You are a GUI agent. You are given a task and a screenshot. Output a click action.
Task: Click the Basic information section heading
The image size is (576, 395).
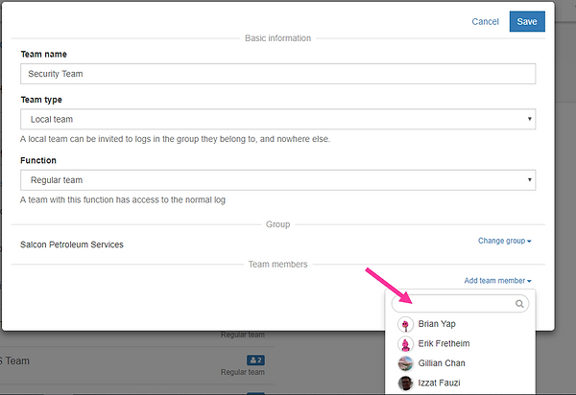pos(277,38)
